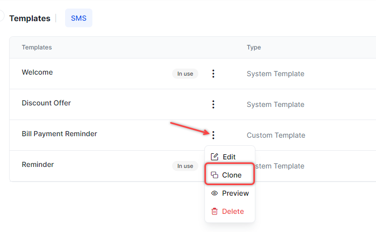Select the Edit text in the context menu
This screenshot has height=232, width=376.
pyautogui.click(x=229, y=157)
